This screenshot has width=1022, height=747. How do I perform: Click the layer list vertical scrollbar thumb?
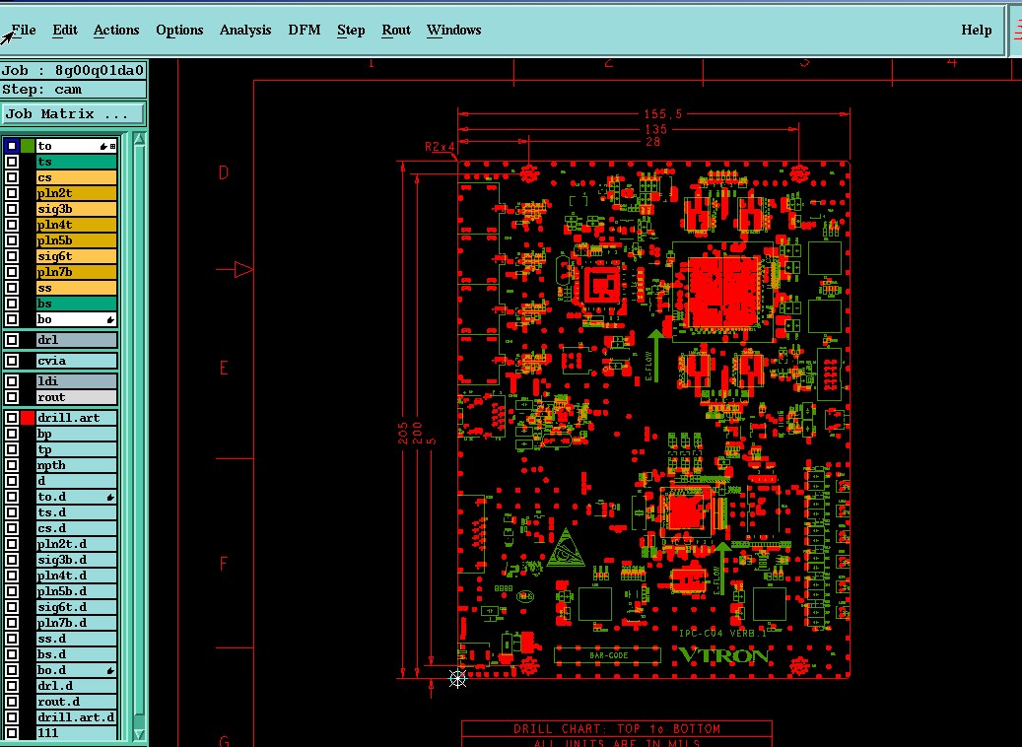(x=139, y=431)
